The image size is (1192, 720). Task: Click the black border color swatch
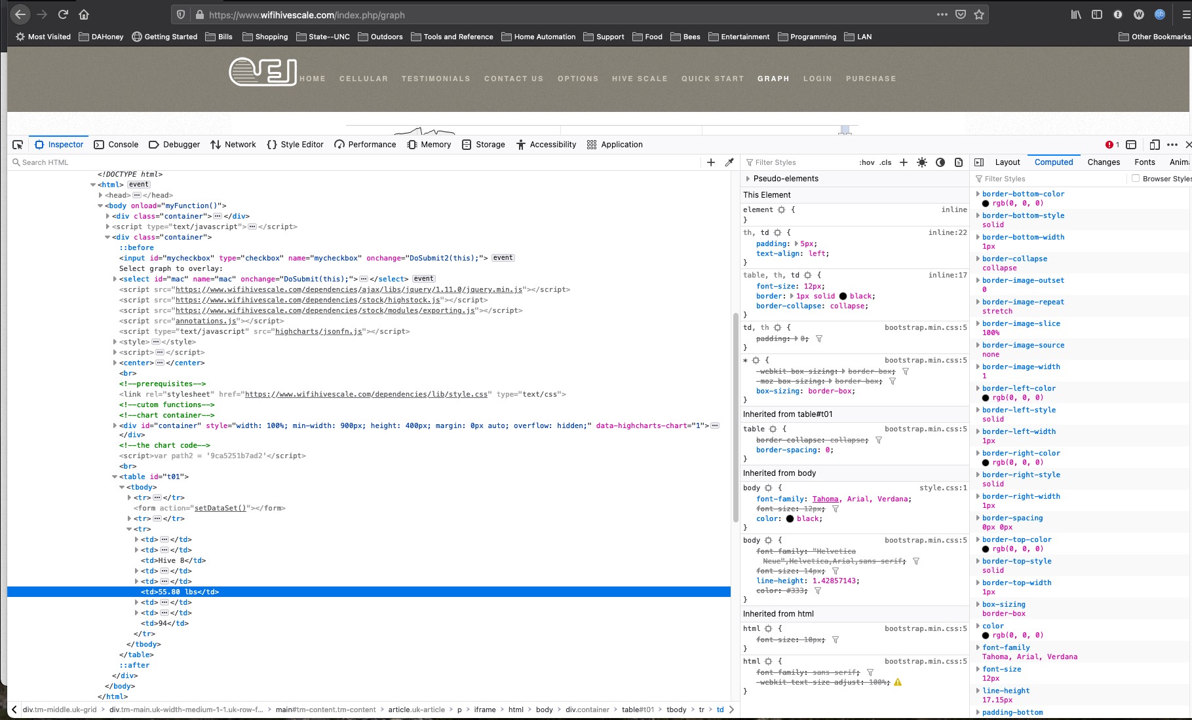pos(843,296)
